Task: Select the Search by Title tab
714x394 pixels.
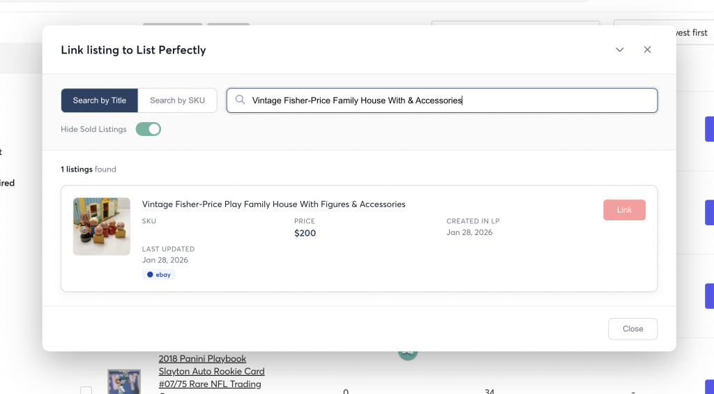Action: (100, 100)
